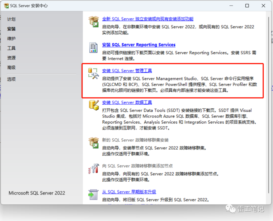Screen dimensions: 273x221
Task: Click the new standalone installation box icon
Action: tap(94, 21)
